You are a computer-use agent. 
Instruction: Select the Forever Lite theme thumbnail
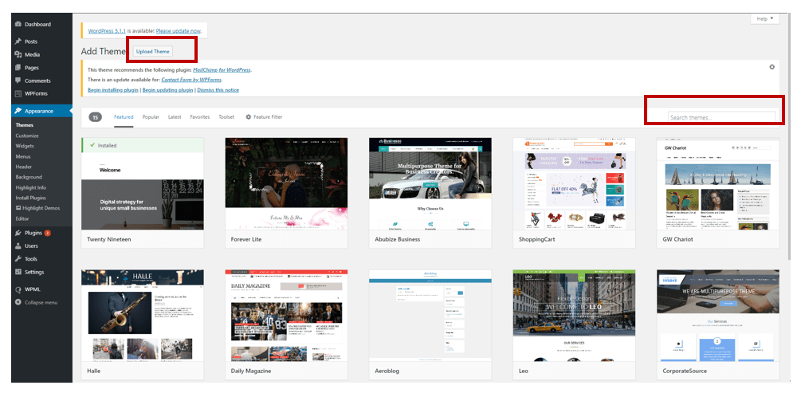pyautogui.click(x=286, y=183)
